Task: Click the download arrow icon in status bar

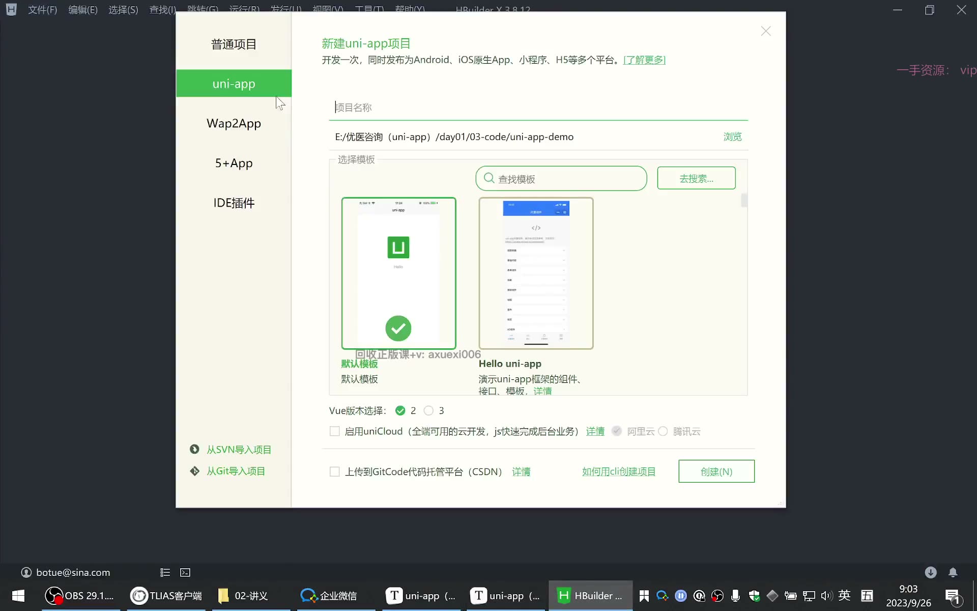Action: click(x=931, y=572)
